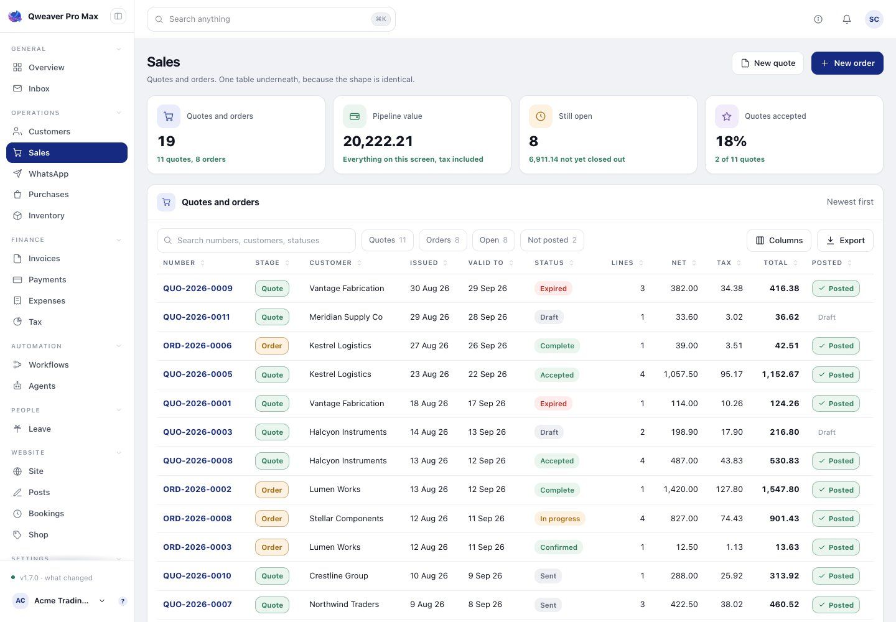Click Kestrel Logistics in row QUO-2026-0005

tap(340, 374)
